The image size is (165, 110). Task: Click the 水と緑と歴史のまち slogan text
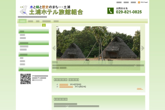pos(50,7)
